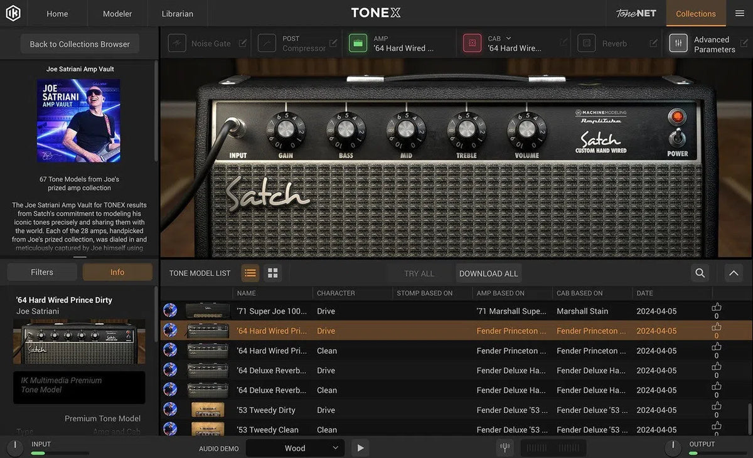
Task: Open the ToneNET menu
Action: tap(635, 13)
